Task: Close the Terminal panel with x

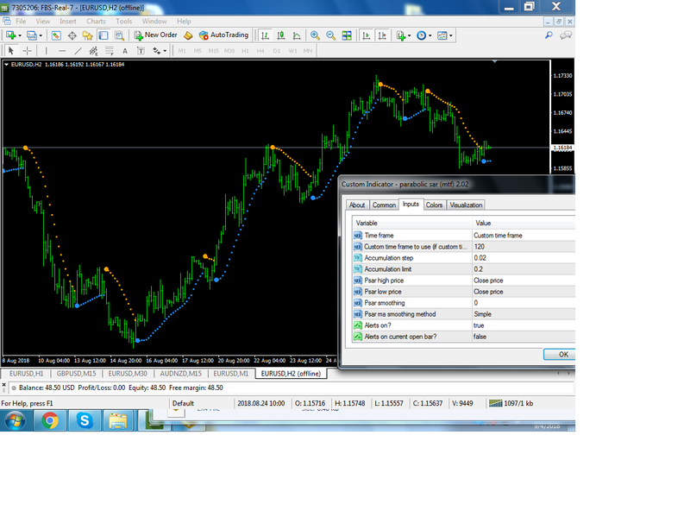Action: (x=4, y=384)
